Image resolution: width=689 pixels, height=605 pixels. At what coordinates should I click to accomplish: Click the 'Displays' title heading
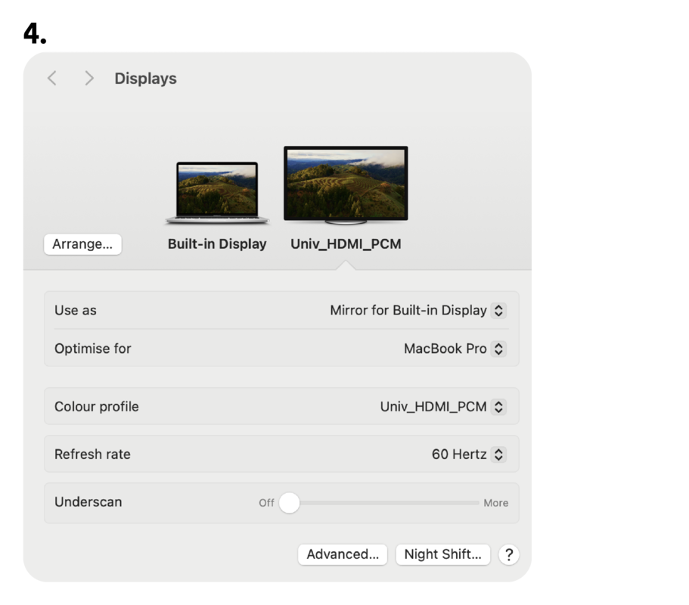click(x=145, y=79)
